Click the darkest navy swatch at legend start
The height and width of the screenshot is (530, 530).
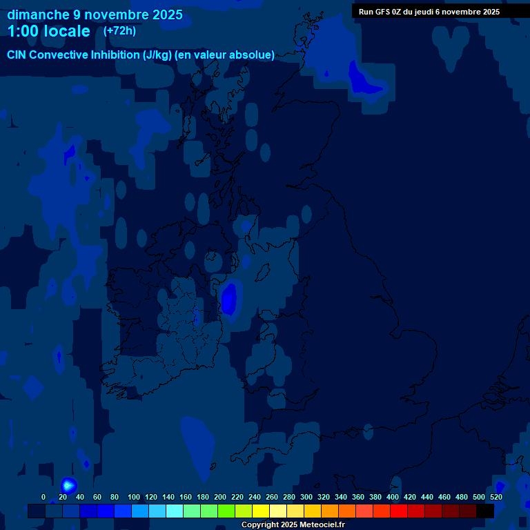(37, 511)
